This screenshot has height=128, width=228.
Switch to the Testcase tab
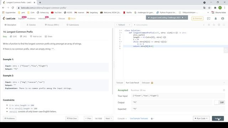tap(120, 83)
